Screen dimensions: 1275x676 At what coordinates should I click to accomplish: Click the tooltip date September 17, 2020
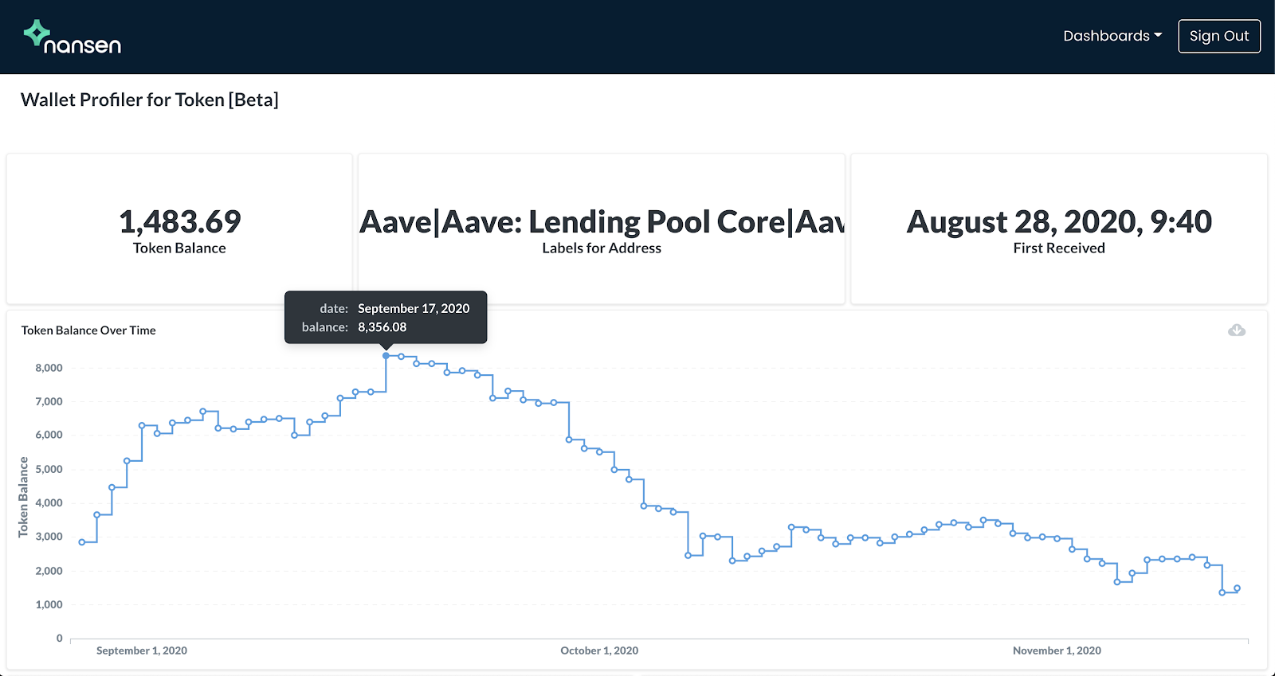coord(414,308)
